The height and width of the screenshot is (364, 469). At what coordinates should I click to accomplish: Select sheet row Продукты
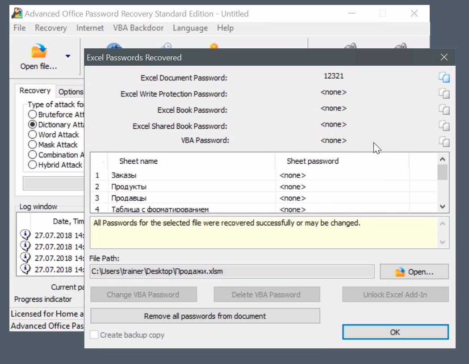(264, 186)
